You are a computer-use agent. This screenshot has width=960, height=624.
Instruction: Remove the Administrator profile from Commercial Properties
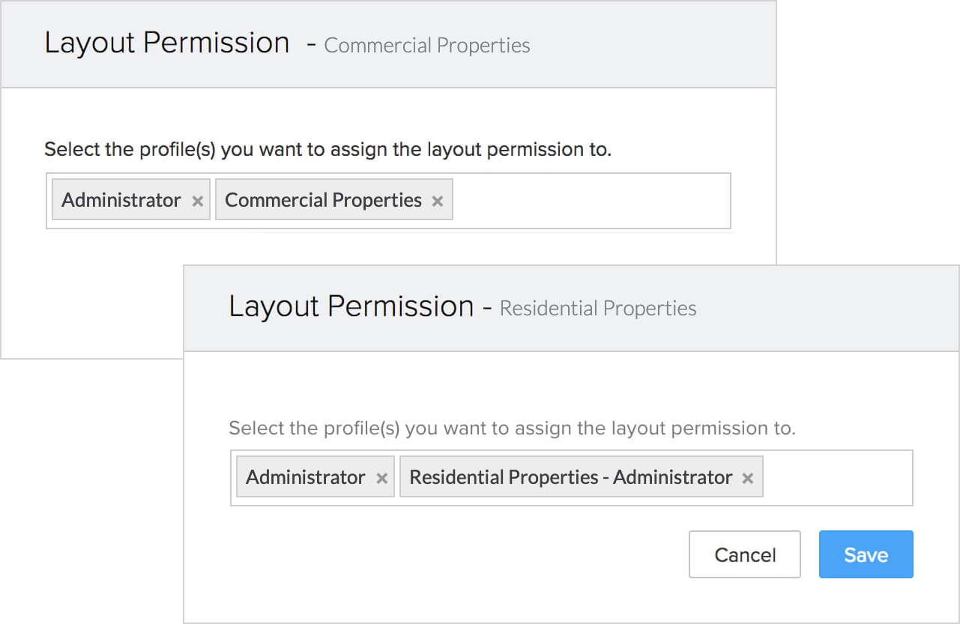[x=196, y=200]
